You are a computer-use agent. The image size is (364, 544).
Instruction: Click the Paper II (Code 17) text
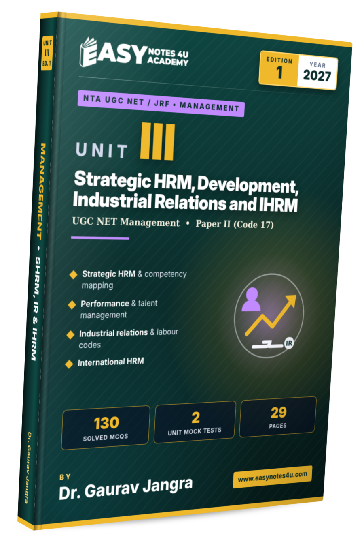pyautogui.click(x=235, y=224)
